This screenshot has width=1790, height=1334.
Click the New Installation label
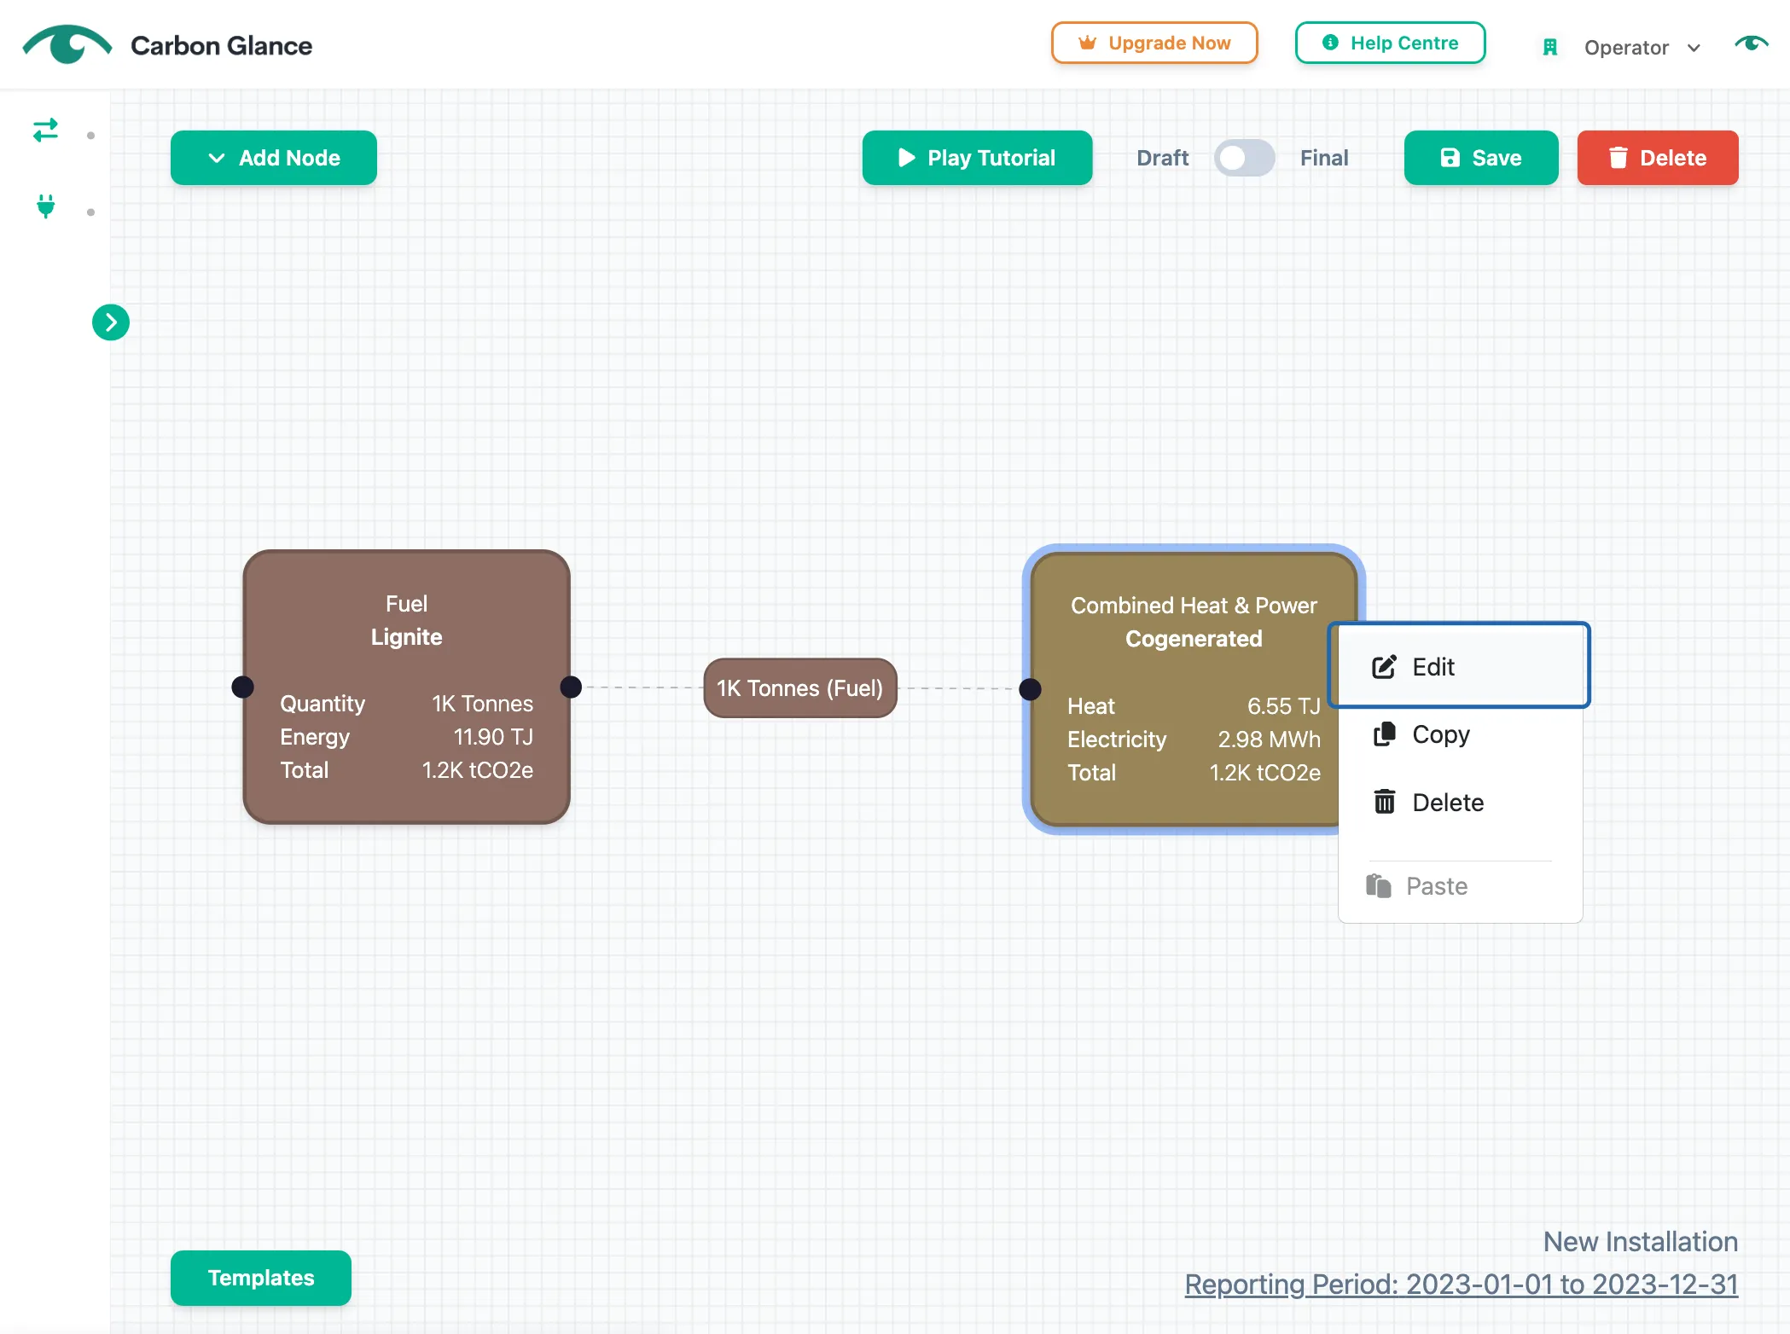point(1641,1242)
